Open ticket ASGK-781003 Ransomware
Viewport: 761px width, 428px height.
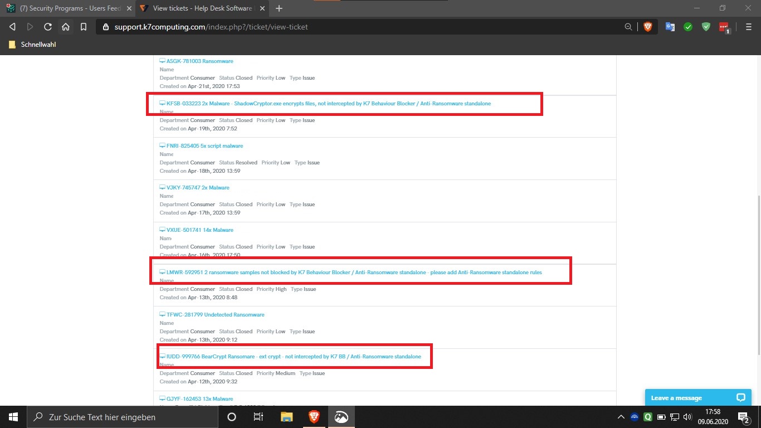tap(199, 61)
